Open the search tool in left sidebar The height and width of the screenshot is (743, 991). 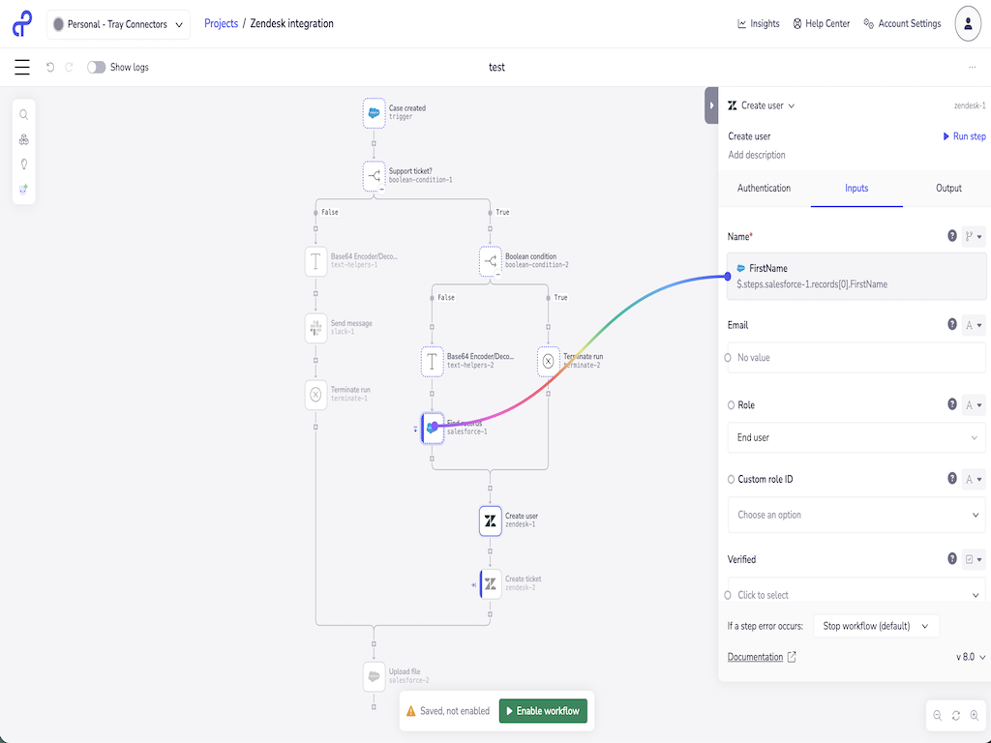click(24, 114)
